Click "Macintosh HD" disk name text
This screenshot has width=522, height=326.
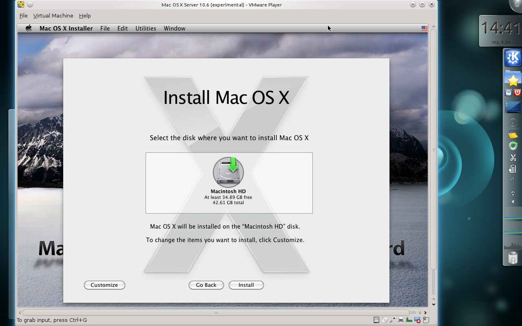click(228, 192)
